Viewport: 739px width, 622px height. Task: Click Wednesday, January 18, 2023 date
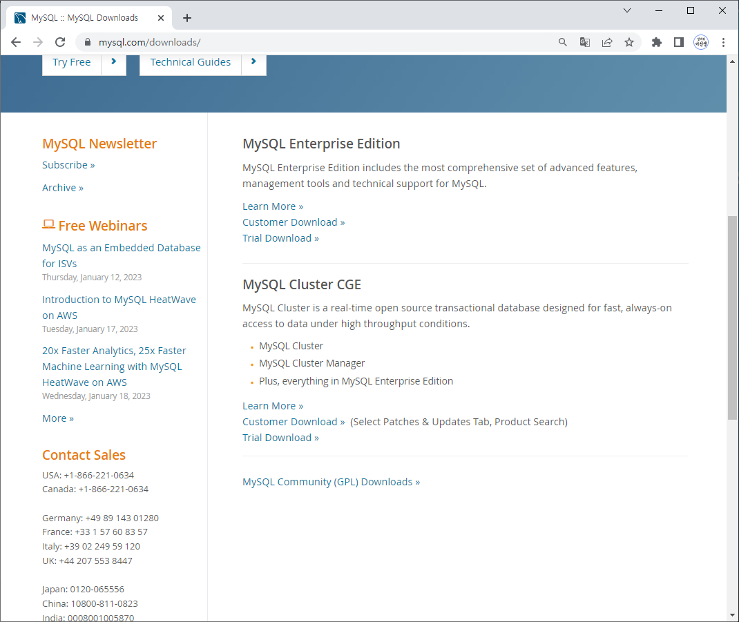point(96,396)
